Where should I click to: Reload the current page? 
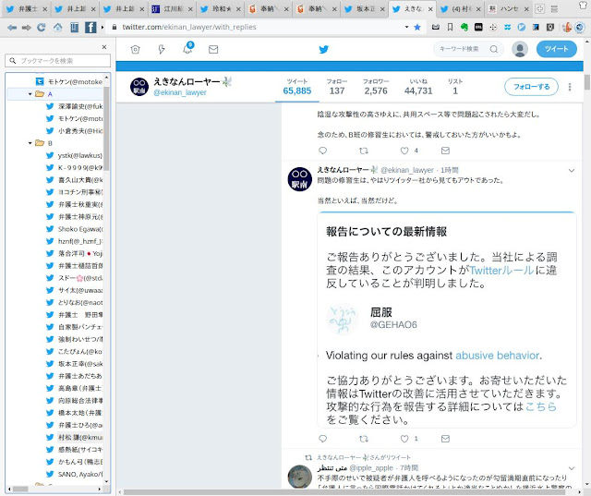click(x=42, y=27)
